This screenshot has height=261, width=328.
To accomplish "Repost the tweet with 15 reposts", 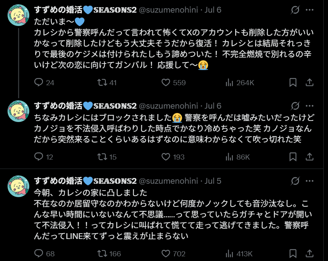I will click(x=103, y=157).
